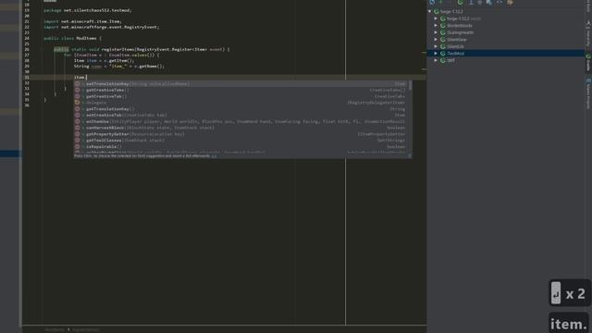This screenshot has height=333, width=592.
Task: Click line number 24 in the gutter
Action: [x=27, y=38]
